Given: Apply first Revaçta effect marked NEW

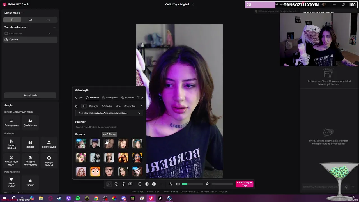Looking at the screenshot, I should (x=81, y=143).
